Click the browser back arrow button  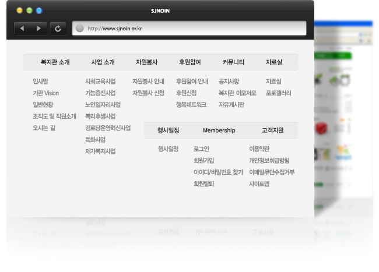pos(22,29)
